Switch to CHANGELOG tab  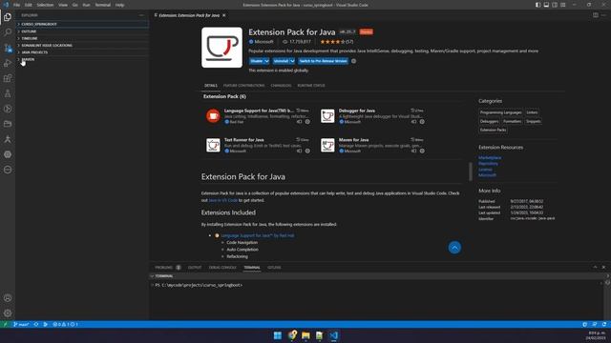point(281,86)
